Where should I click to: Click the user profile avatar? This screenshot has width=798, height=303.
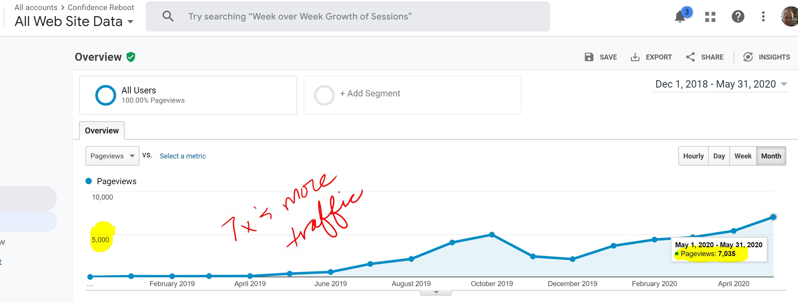[x=790, y=16]
